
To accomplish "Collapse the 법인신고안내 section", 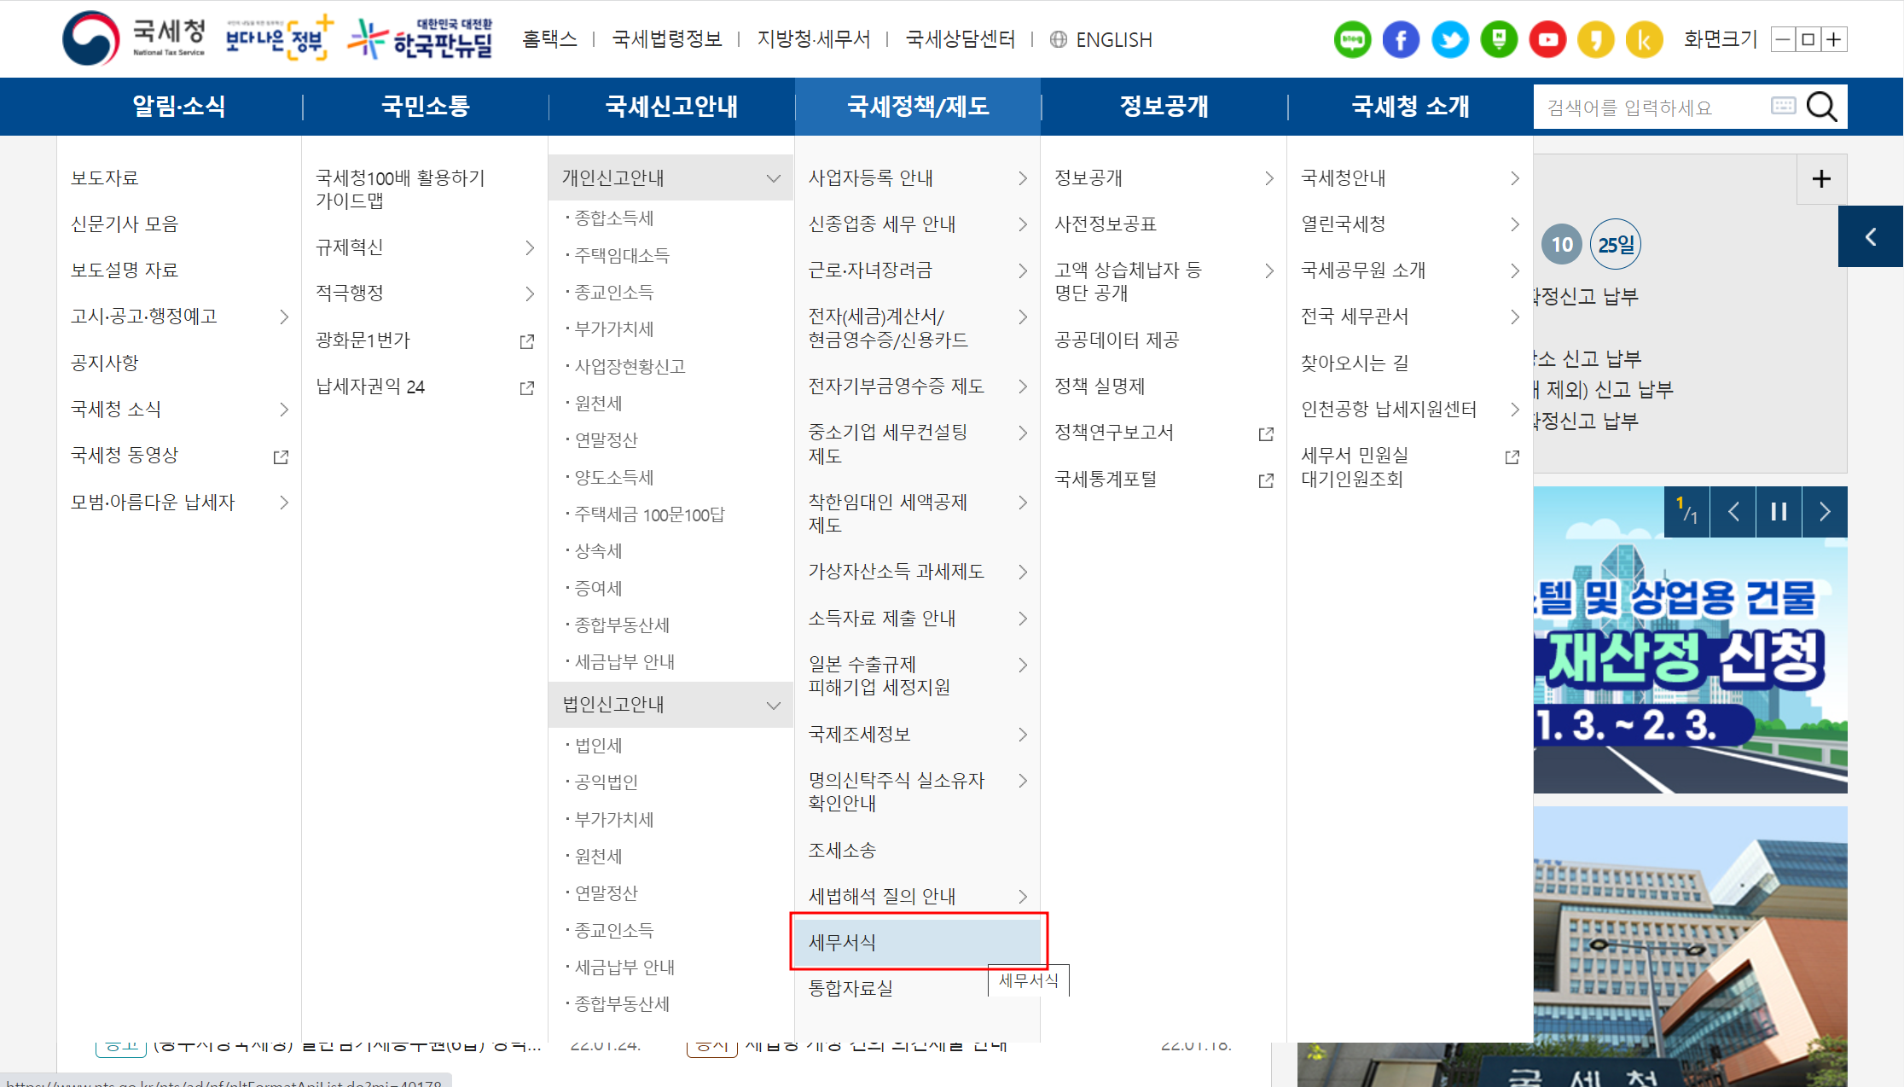I will pos(773,705).
